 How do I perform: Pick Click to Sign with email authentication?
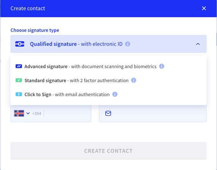click(67, 95)
